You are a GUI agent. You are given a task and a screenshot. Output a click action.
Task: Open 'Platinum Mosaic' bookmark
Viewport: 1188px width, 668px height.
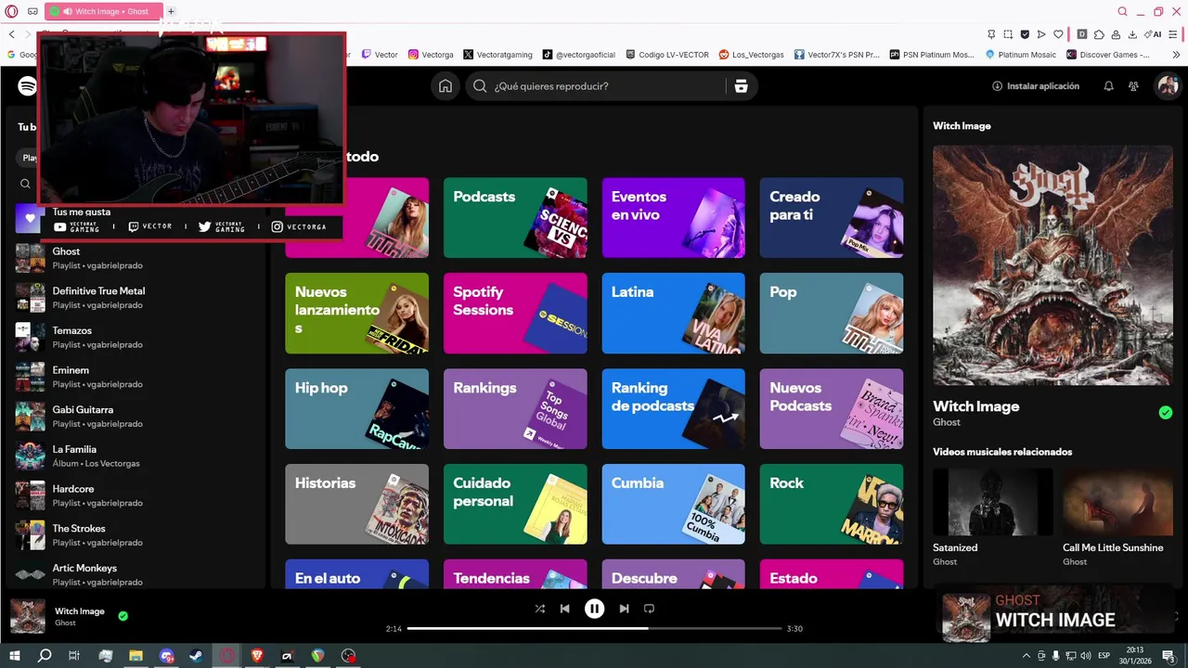[x=1021, y=55]
